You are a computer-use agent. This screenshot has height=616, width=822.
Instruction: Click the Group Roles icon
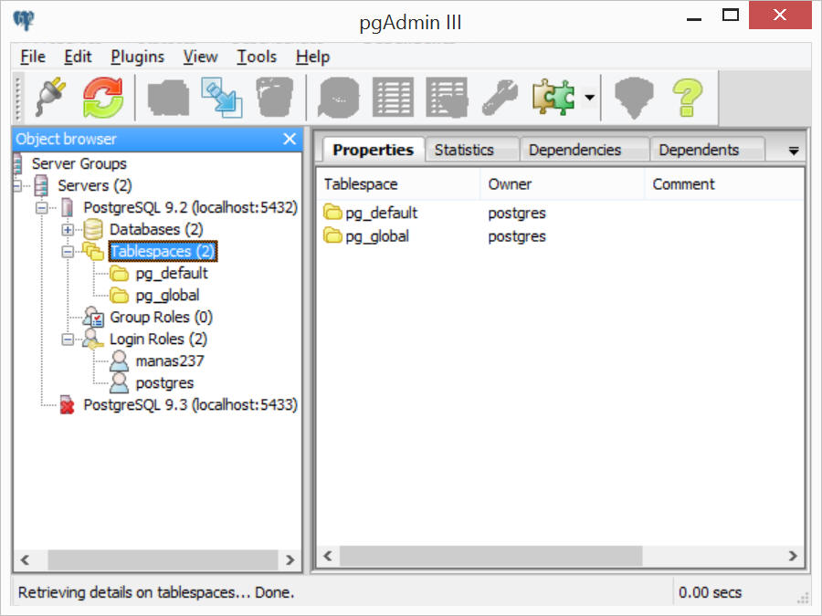[x=93, y=318]
